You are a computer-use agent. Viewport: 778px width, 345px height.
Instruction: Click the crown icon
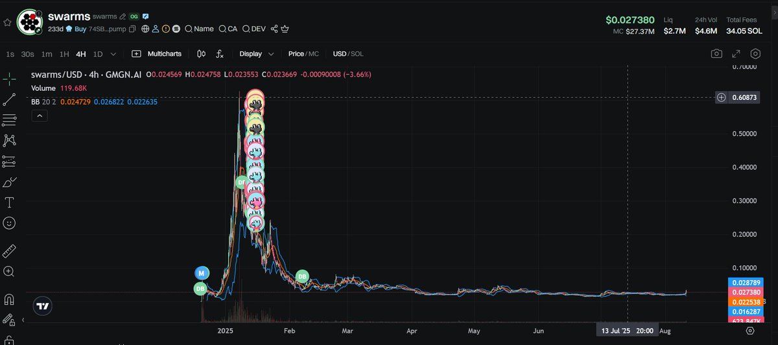285,29
